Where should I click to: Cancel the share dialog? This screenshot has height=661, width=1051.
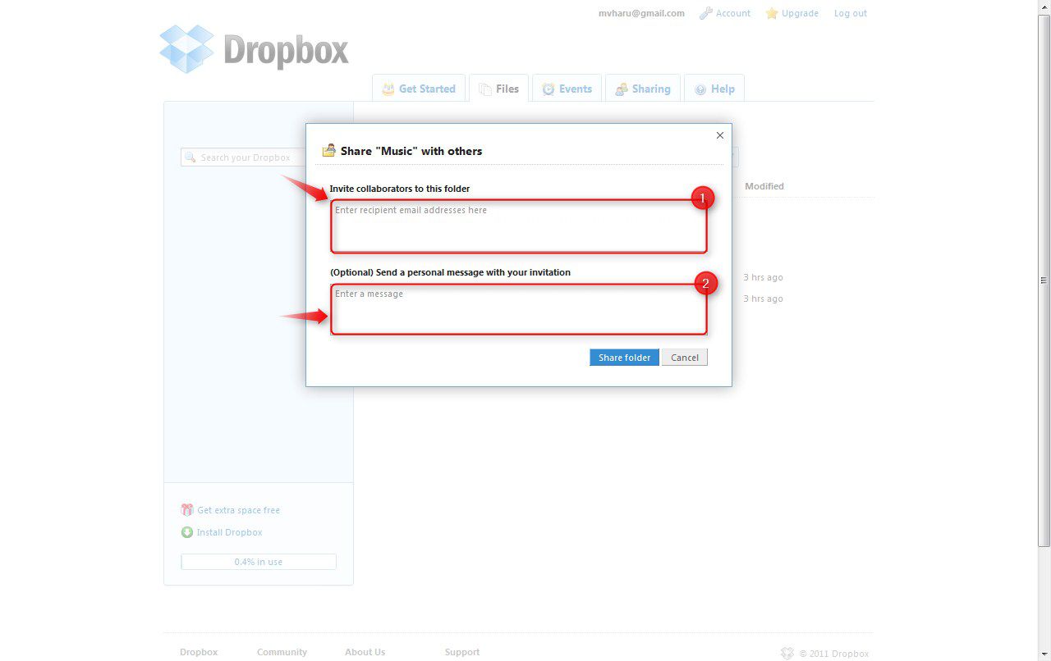coord(685,358)
